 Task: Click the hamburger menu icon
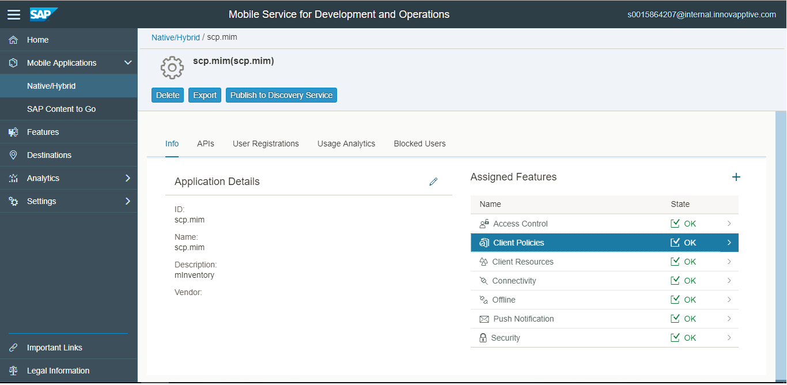point(14,14)
